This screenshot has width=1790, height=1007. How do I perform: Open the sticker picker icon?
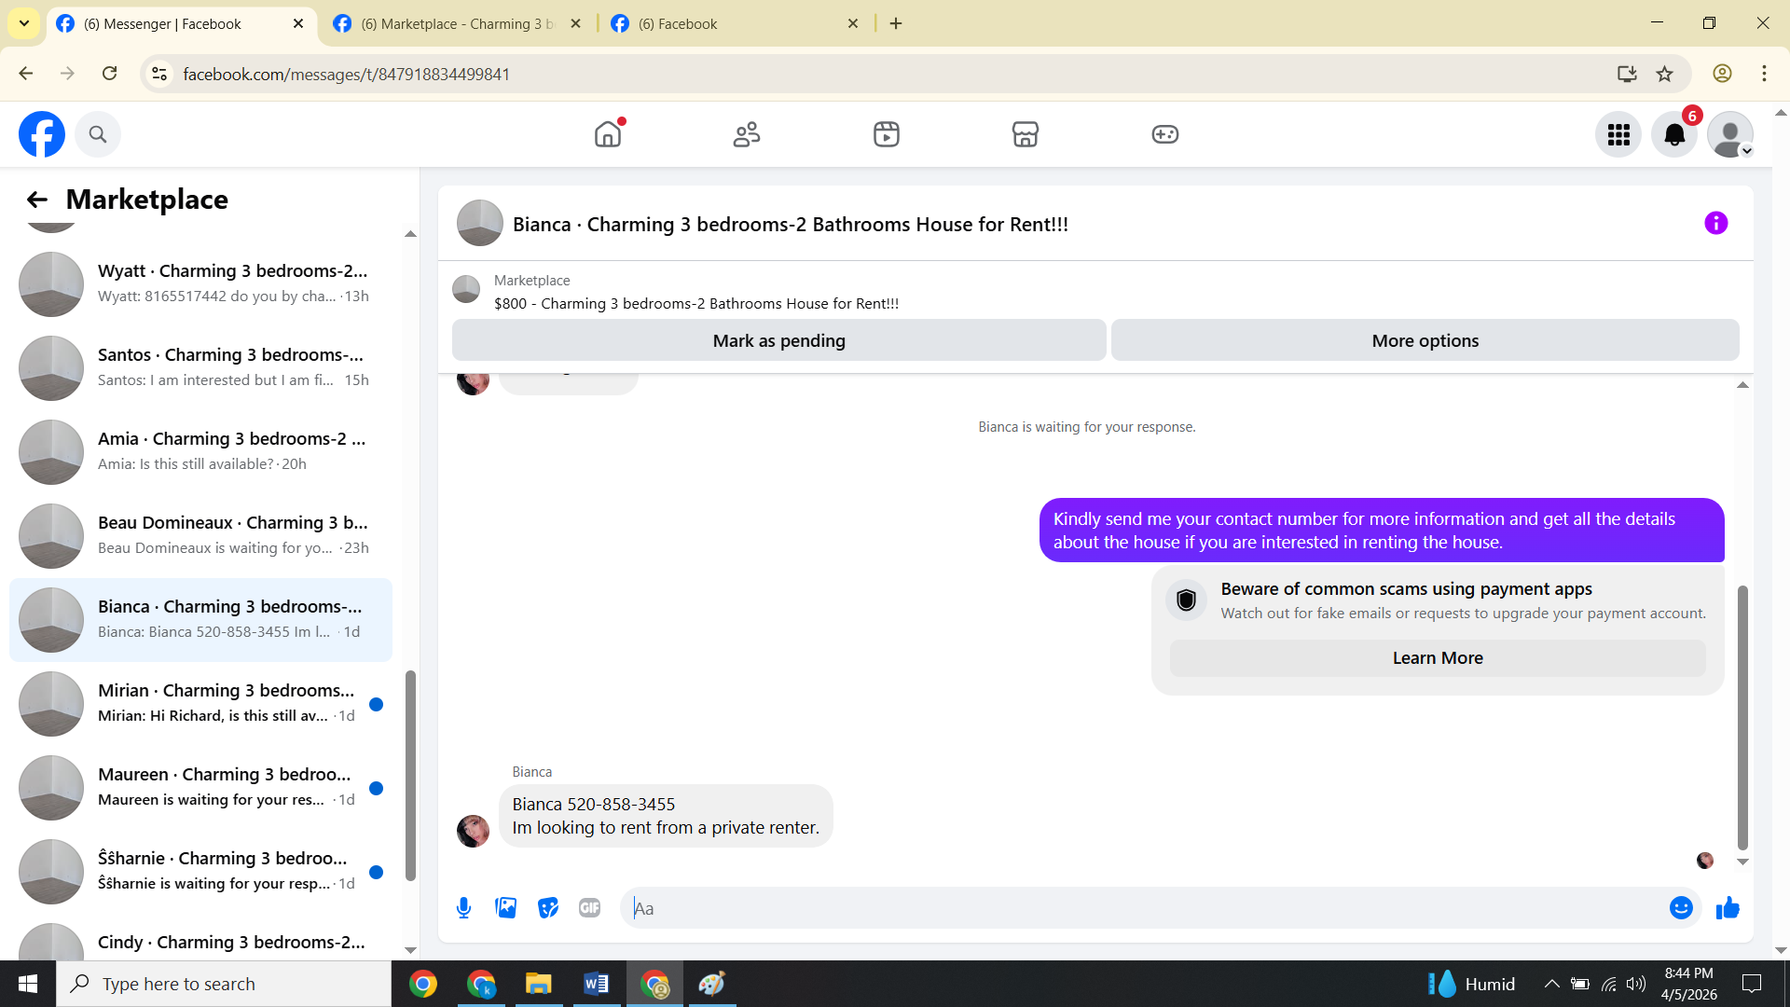[x=548, y=908]
